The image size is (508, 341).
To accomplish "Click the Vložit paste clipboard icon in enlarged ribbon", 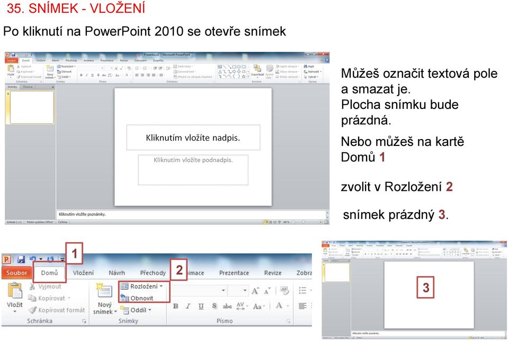I will point(15,290).
